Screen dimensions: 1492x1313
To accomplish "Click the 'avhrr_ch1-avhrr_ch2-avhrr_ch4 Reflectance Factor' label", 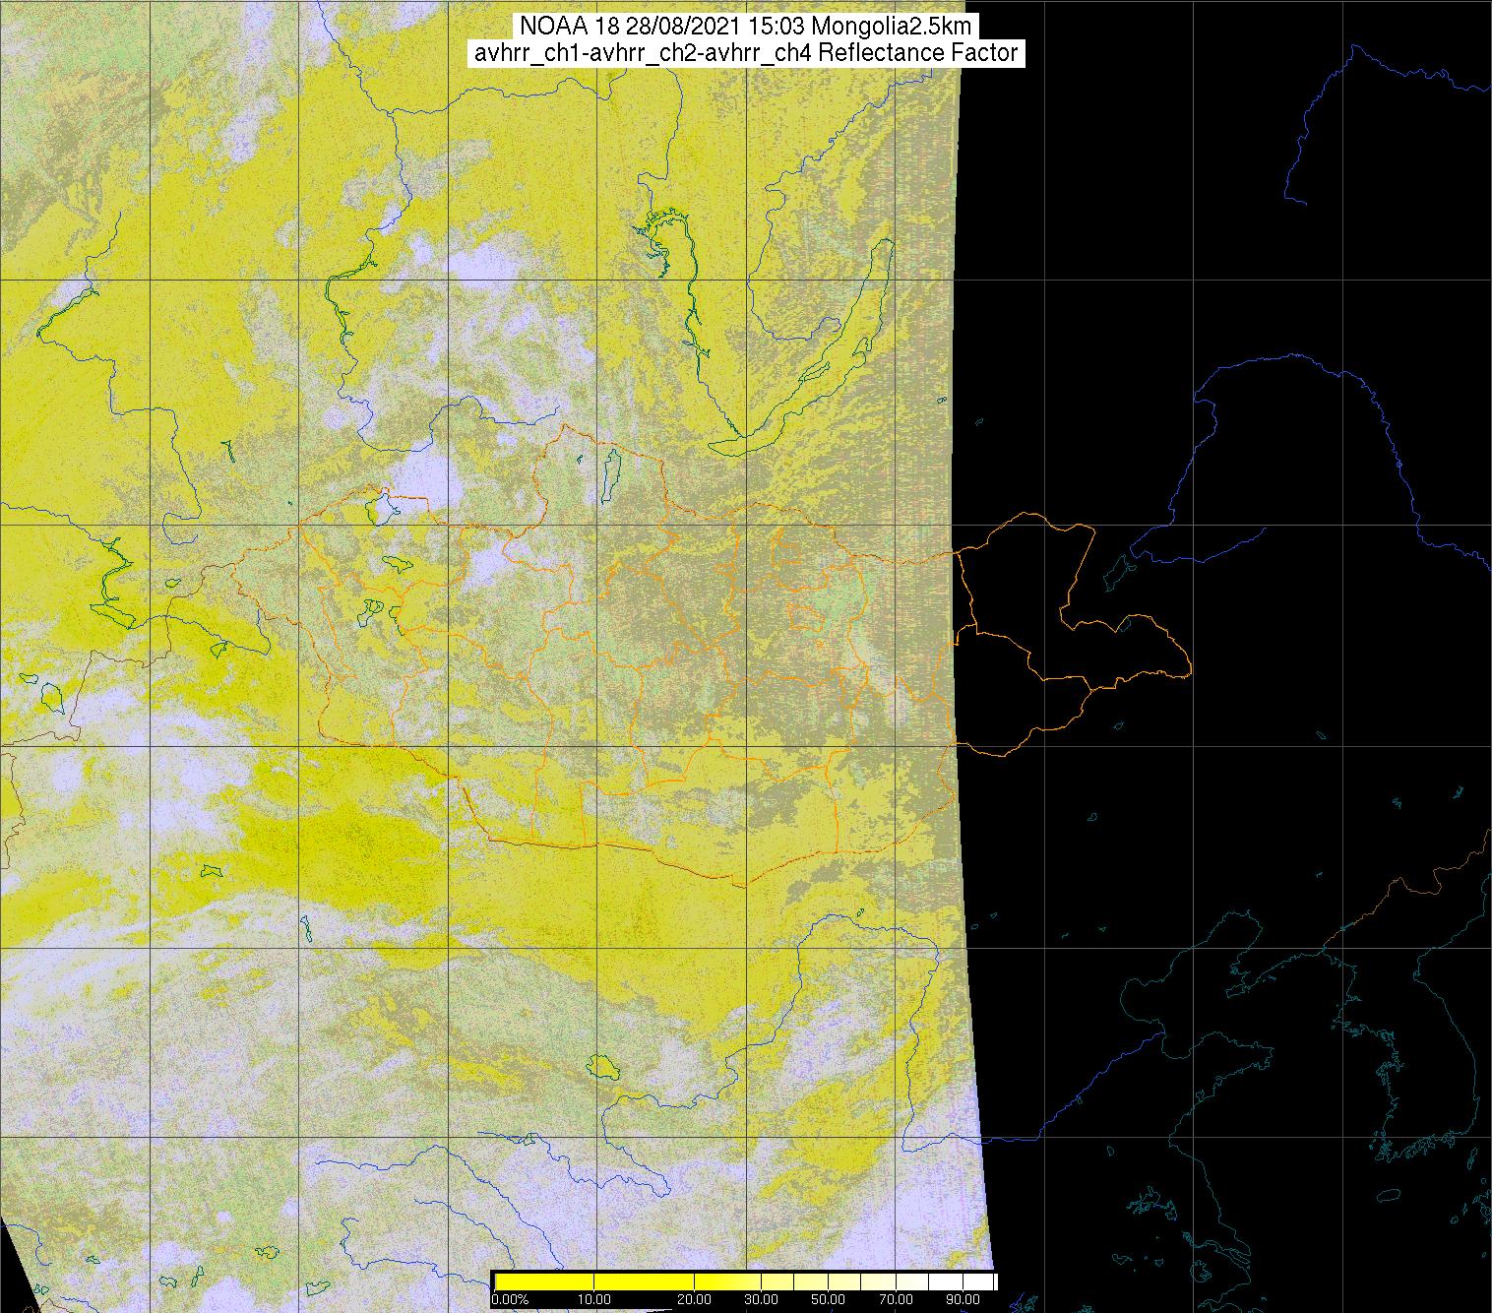I will (x=745, y=53).
